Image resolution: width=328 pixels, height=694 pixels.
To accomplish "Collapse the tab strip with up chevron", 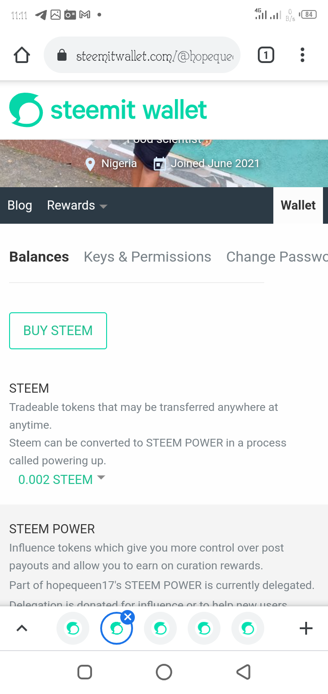I will pyautogui.click(x=22, y=629).
